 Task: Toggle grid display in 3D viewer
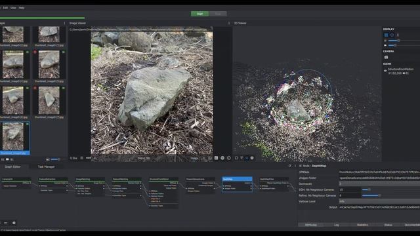point(386,35)
